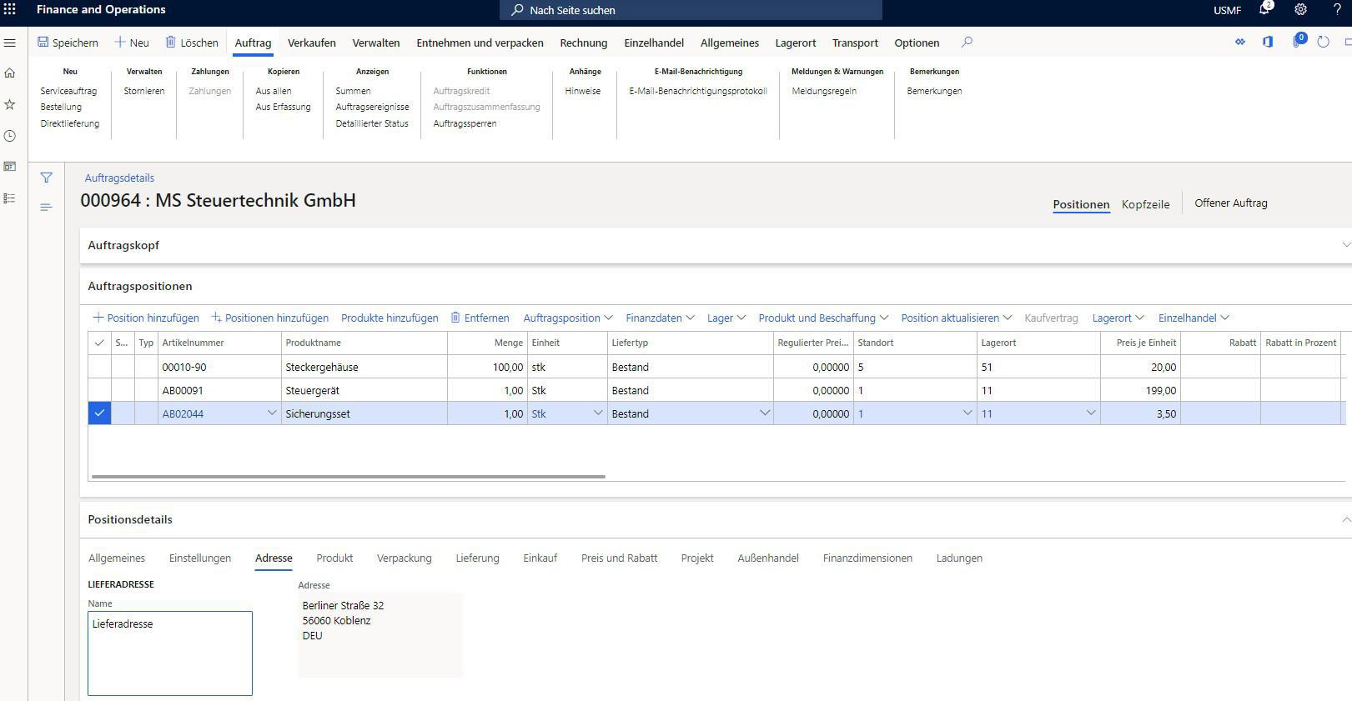Screen dimensions: 1352x701
Task: Open the notifications bell icon
Action: (1264, 9)
